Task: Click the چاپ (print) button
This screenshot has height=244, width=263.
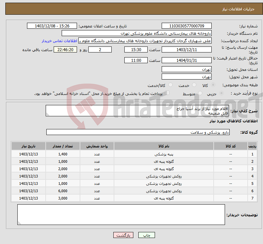Action: 146,235
